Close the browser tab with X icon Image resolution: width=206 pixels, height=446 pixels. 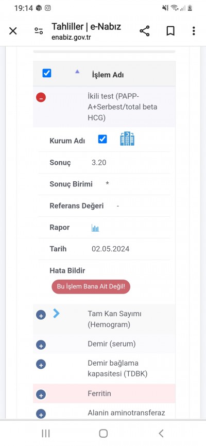coord(13,31)
